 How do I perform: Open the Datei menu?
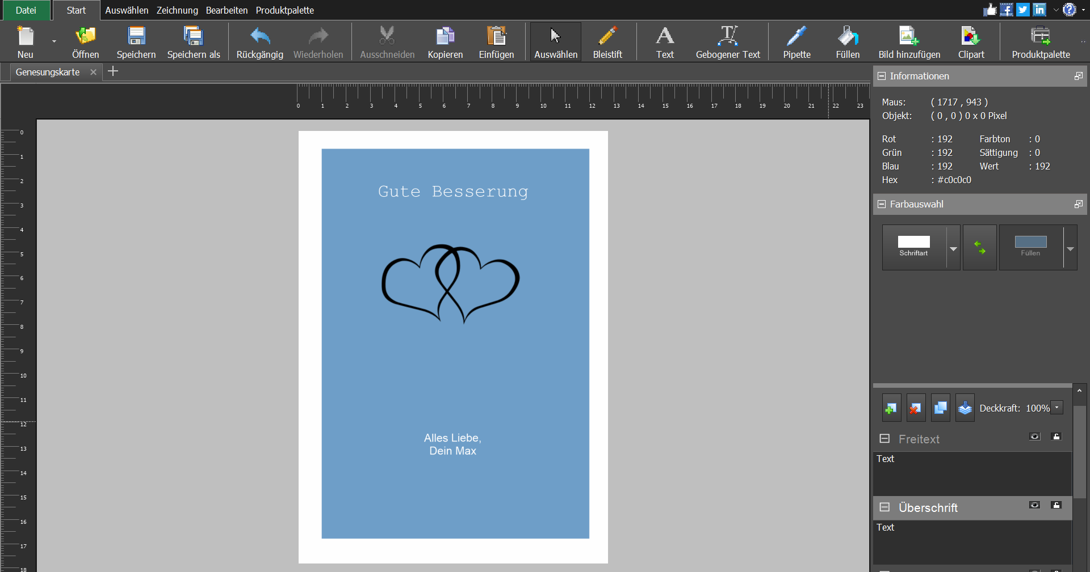26,10
